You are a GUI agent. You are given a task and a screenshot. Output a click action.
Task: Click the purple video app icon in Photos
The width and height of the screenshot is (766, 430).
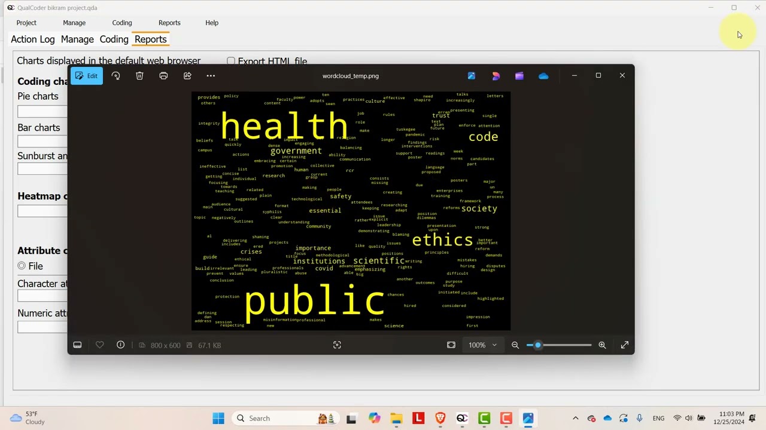coord(519,76)
